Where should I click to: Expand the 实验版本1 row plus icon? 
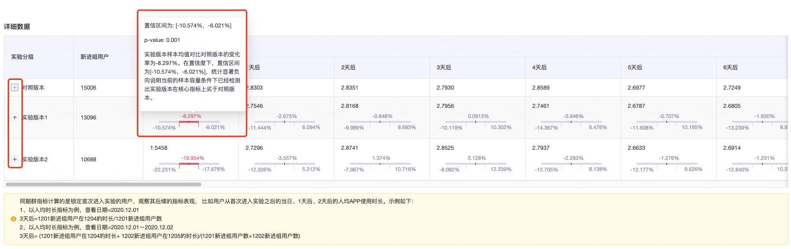tap(15, 118)
